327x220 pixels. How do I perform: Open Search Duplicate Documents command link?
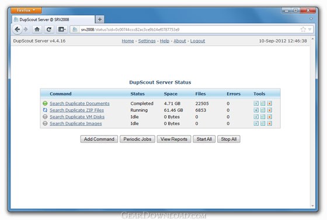[79, 104]
